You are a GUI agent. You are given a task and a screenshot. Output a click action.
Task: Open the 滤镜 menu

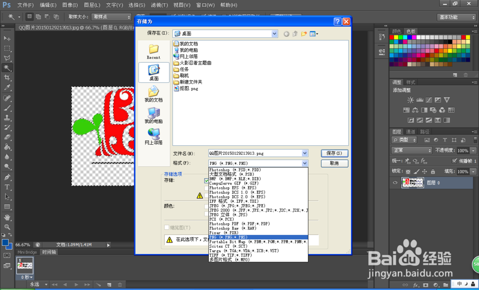pyautogui.click(x=159, y=5)
